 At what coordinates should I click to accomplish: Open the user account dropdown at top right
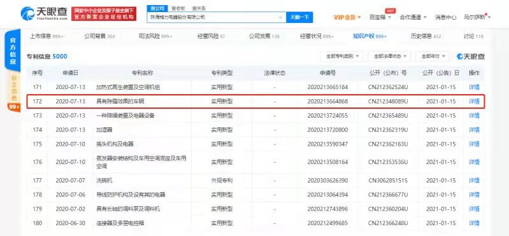477,17
